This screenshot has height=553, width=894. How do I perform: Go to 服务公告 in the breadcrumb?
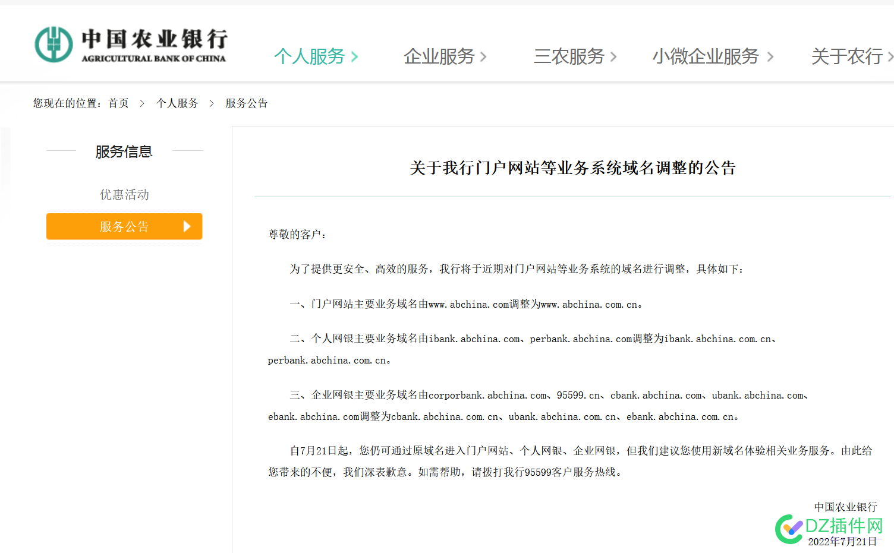247,103
